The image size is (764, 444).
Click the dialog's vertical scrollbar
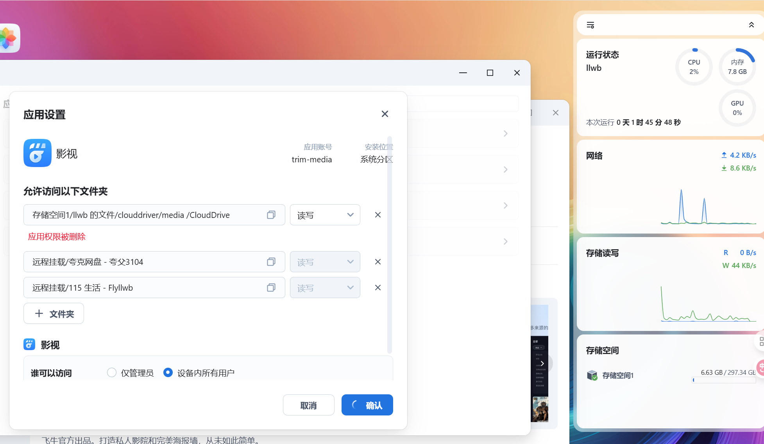point(389,243)
